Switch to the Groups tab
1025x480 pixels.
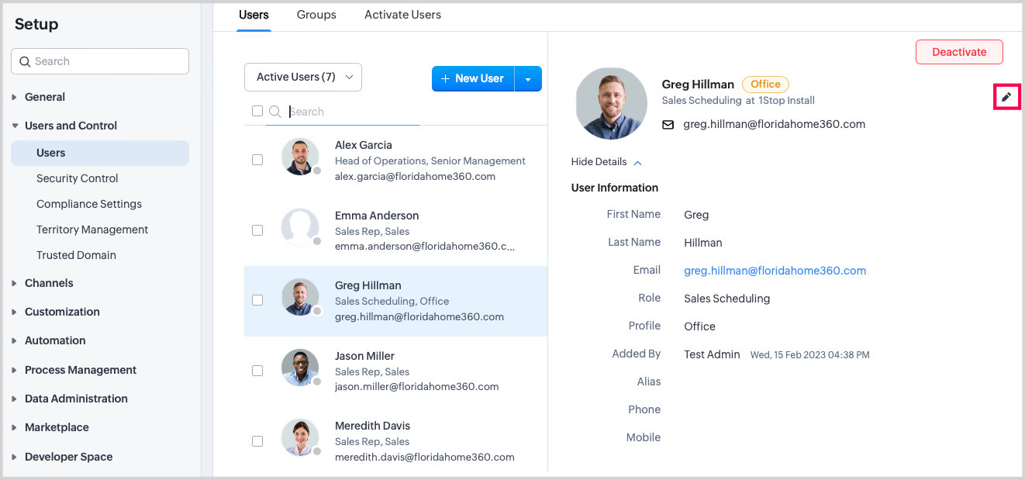click(x=316, y=15)
